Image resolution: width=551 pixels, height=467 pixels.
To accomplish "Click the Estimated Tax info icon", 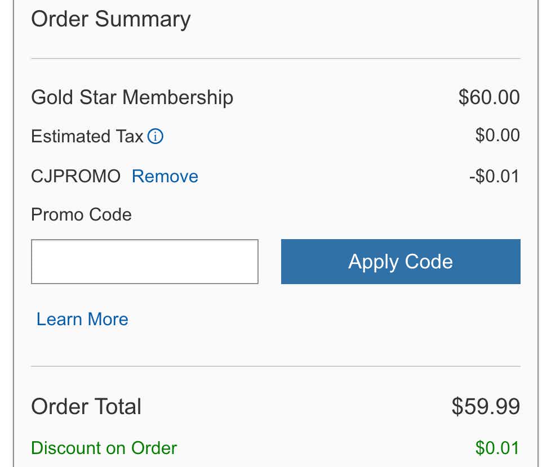I will tap(155, 136).
